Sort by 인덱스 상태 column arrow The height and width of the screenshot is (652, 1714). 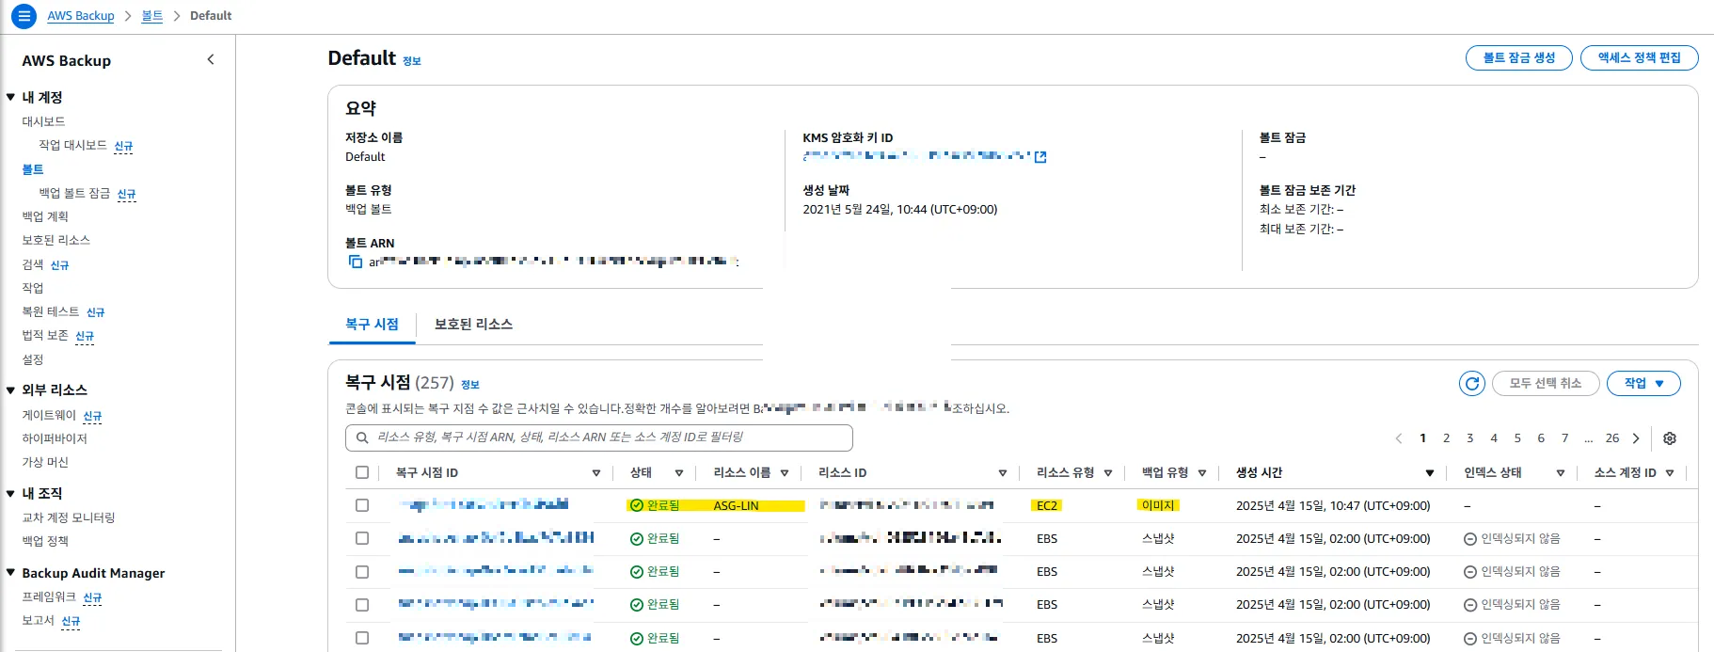[x=1561, y=473]
